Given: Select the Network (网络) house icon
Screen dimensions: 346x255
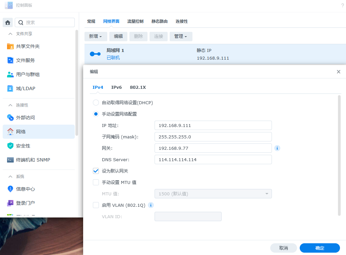Looking at the screenshot, I should tap(10, 132).
